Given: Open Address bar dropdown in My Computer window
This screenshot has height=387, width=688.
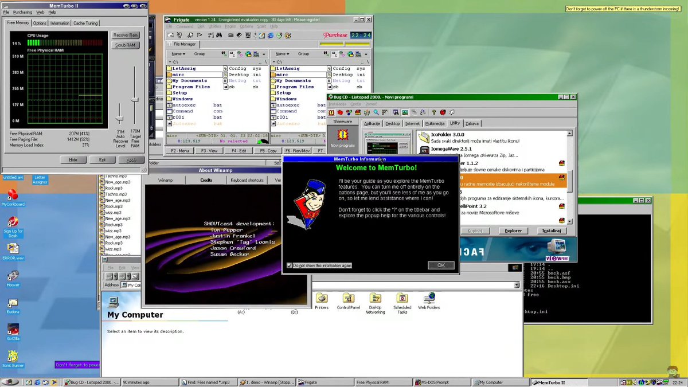Looking at the screenshot, I should [x=517, y=285].
